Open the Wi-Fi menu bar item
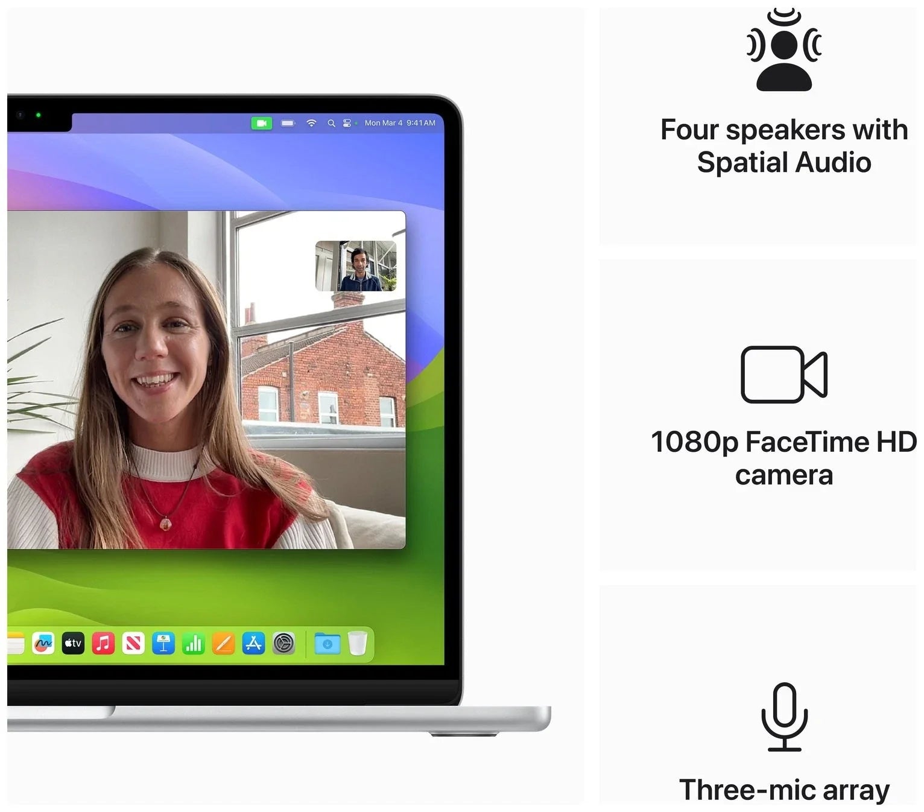This screenshot has height=812, width=924. (311, 123)
